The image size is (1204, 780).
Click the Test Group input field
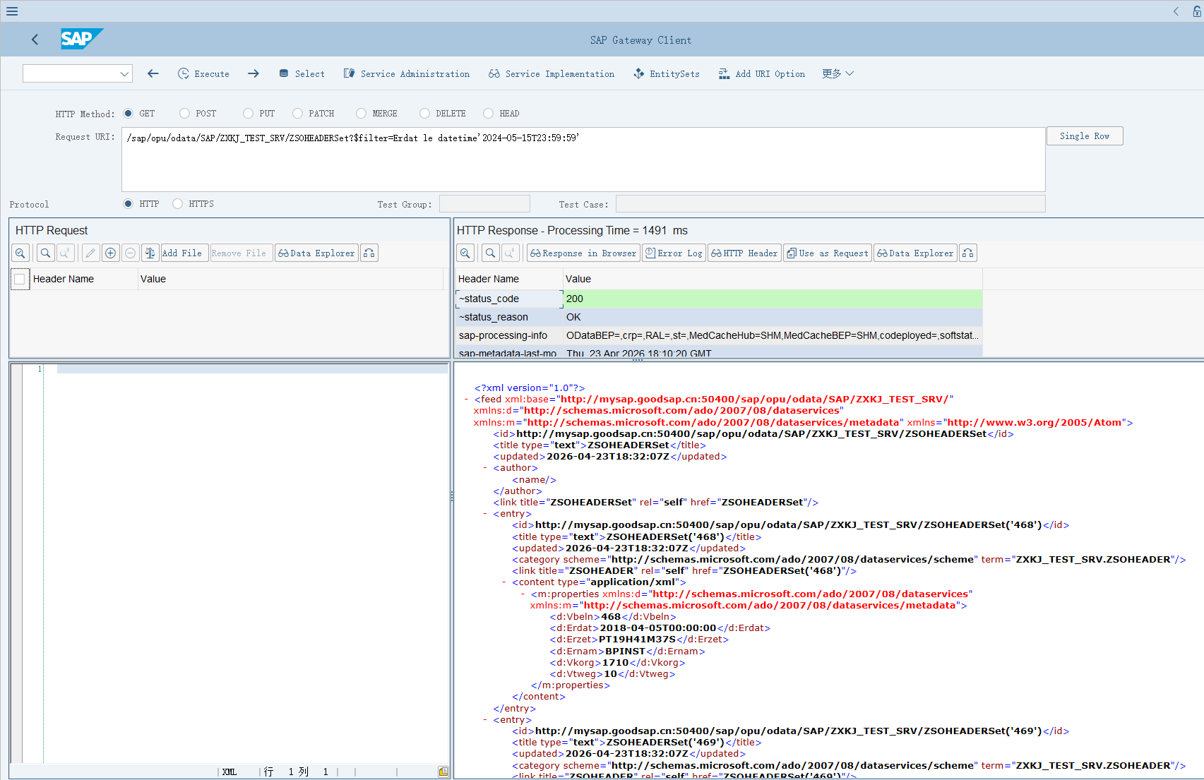pos(484,204)
